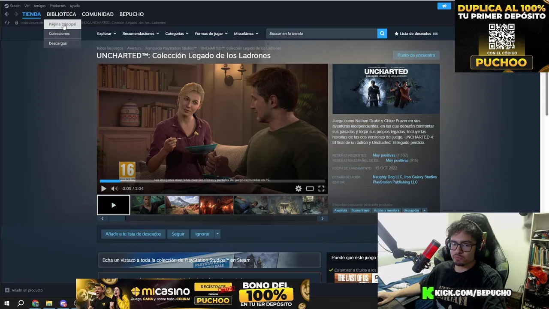Expand the Categorías dropdown

(177, 33)
